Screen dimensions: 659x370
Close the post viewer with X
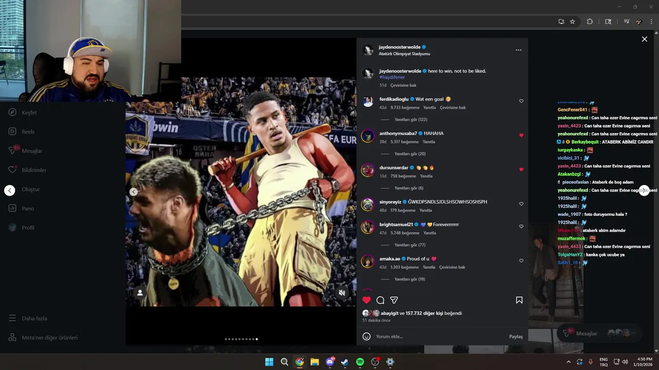pos(644,39)
